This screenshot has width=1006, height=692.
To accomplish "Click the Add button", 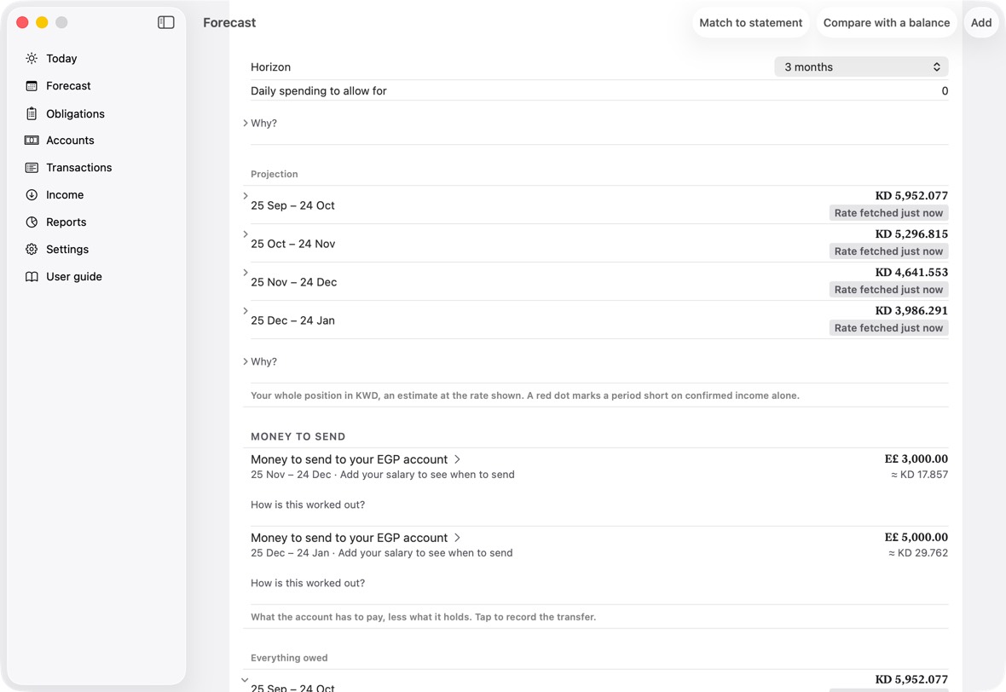I will tap(981, 22).
